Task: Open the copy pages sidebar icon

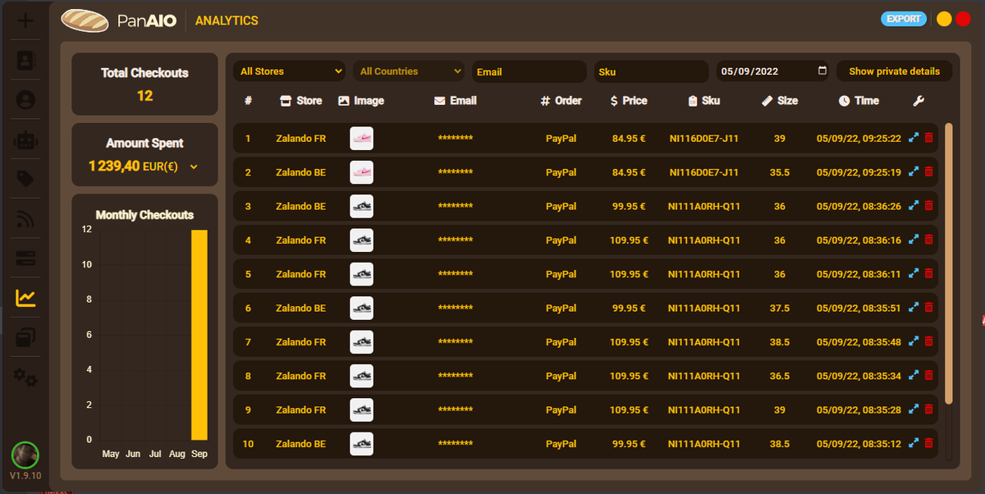Action: (x=26, y=337)
